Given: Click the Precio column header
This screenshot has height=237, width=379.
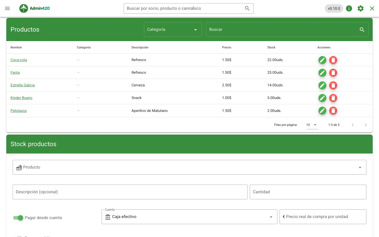Looking at the screenshot, I should click(227, 47).
